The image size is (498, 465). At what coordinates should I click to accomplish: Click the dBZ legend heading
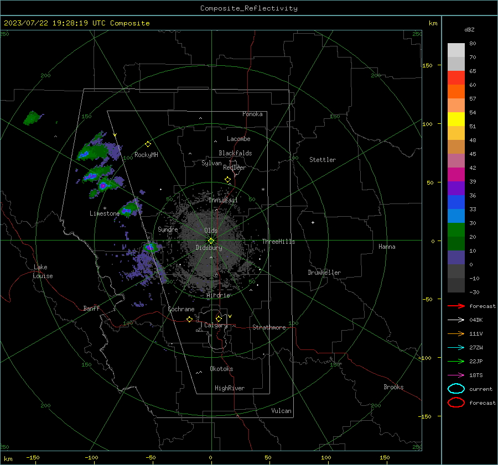tap(469, 29)
